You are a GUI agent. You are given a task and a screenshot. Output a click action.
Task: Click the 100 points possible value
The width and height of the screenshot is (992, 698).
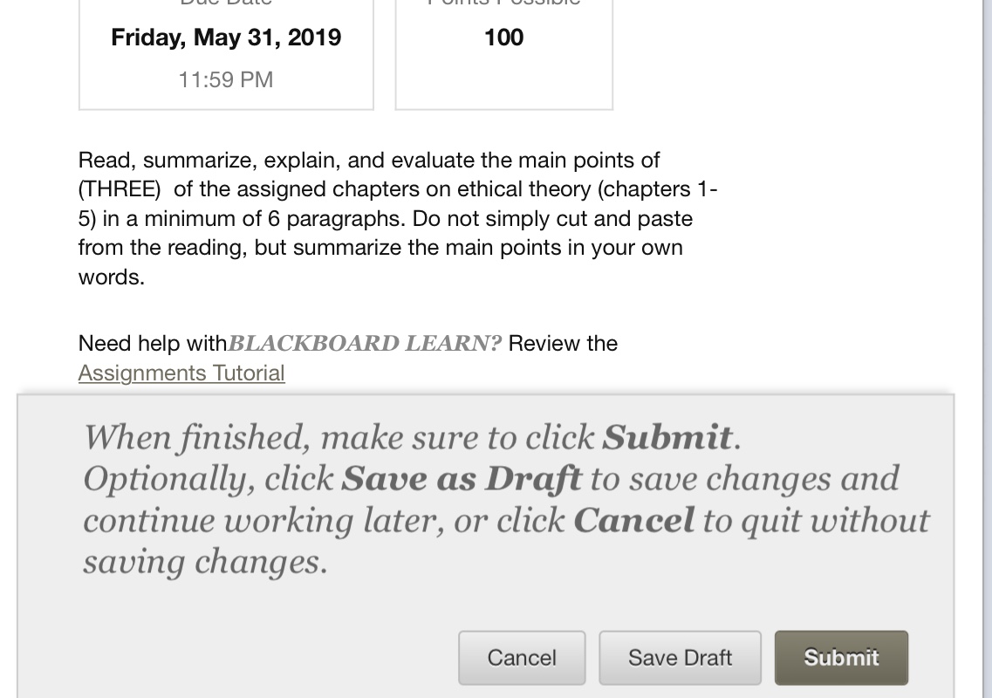click(504, 38)
